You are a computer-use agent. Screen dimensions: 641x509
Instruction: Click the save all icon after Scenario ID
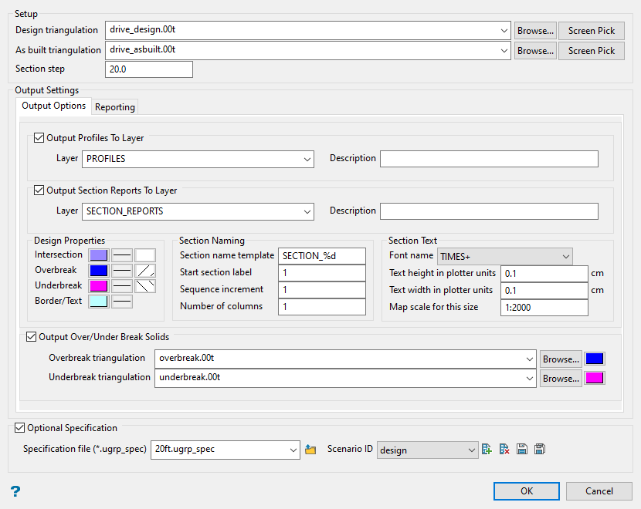point(540,450)
